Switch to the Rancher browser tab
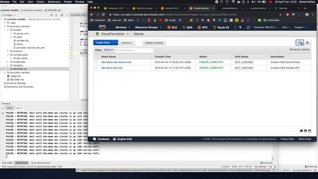This screenshot has height=179, width=318. (287, 8)
